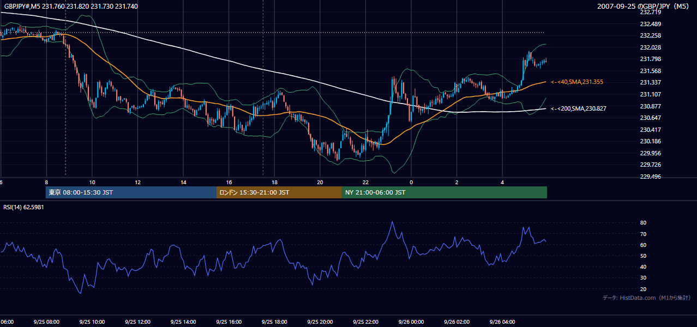Image resolution: width=697 pixels, height=327 pixels.
Task: Click hour 0 on the price chart time axis
Action: coord(411,183)
